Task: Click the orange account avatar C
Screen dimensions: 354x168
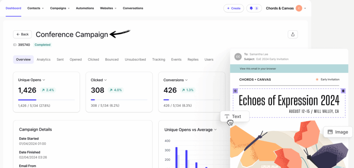Action: click(x=299, y=8)
